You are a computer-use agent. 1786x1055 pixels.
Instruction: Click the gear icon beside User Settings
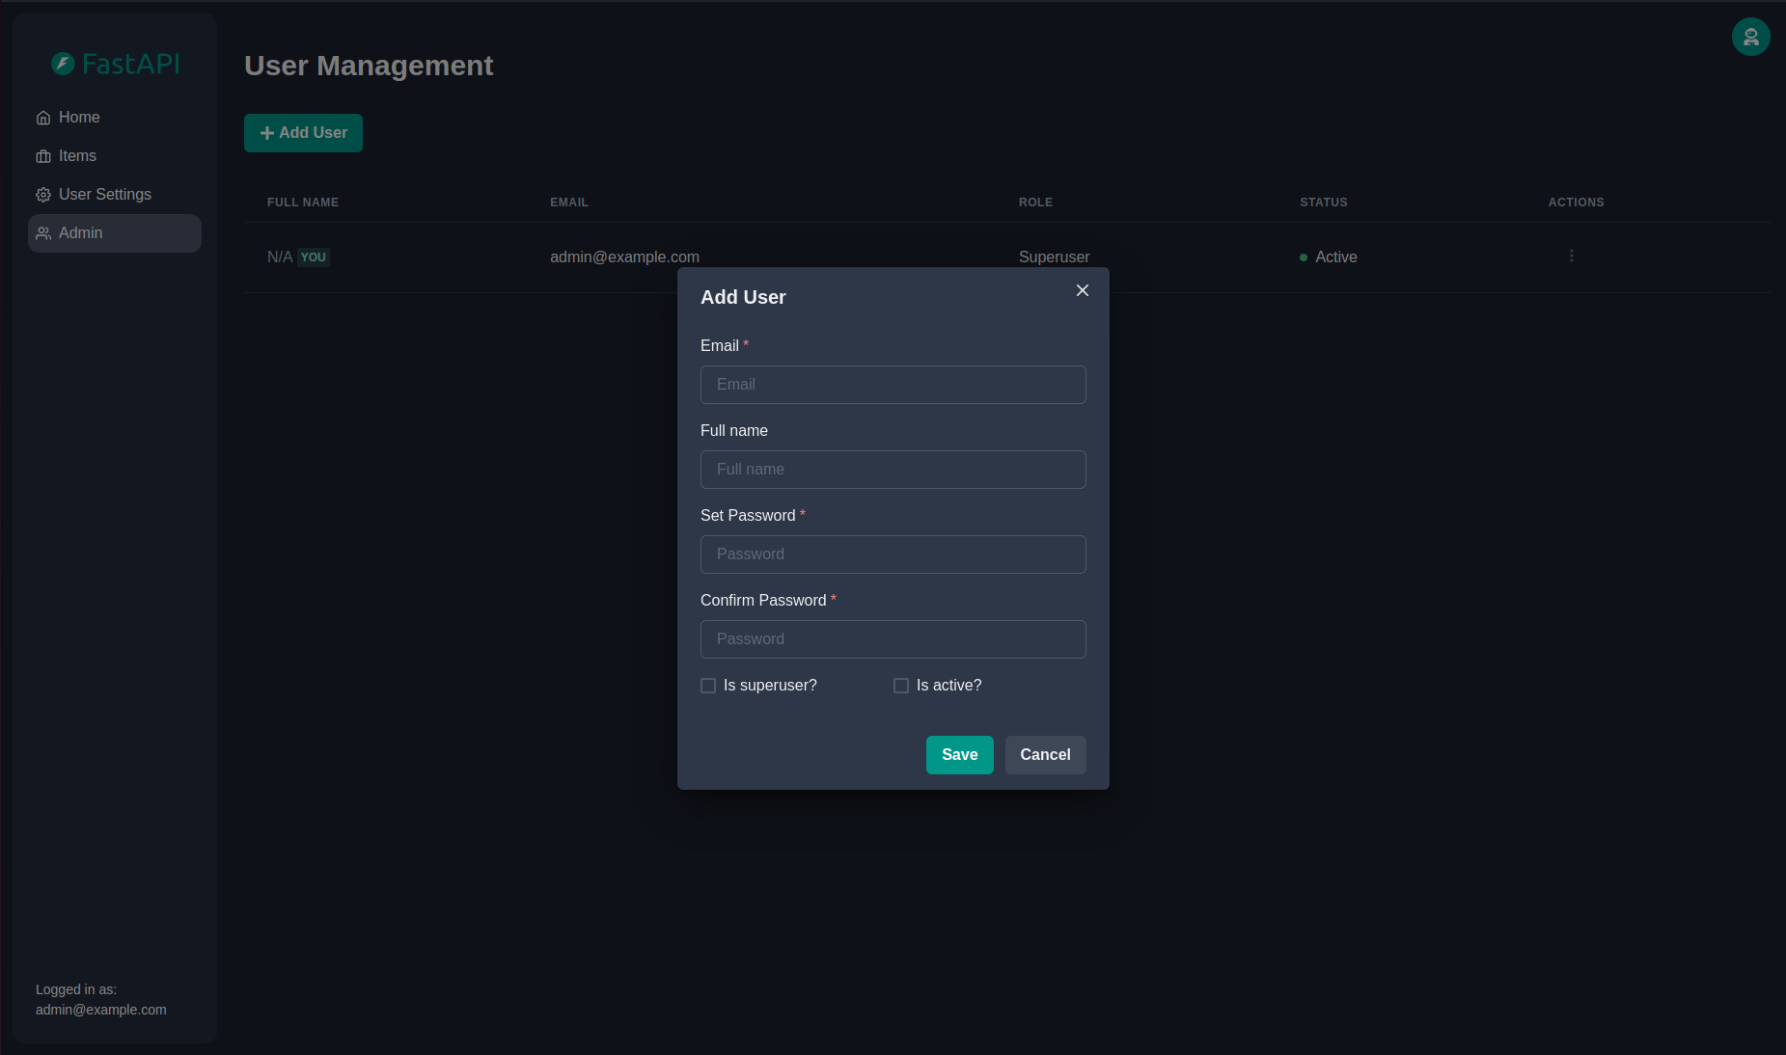click(x=43, y=194)
